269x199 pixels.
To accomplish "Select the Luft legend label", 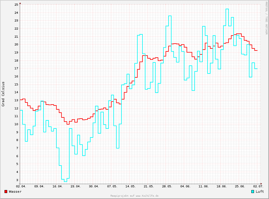I will click(x=260, y=192).
